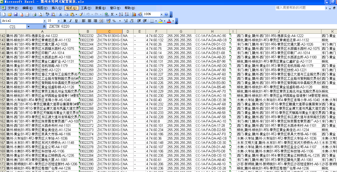Viewport: 337px width, 172px height.
Task: Sort ascending A to Z
Action: (121, 14)
